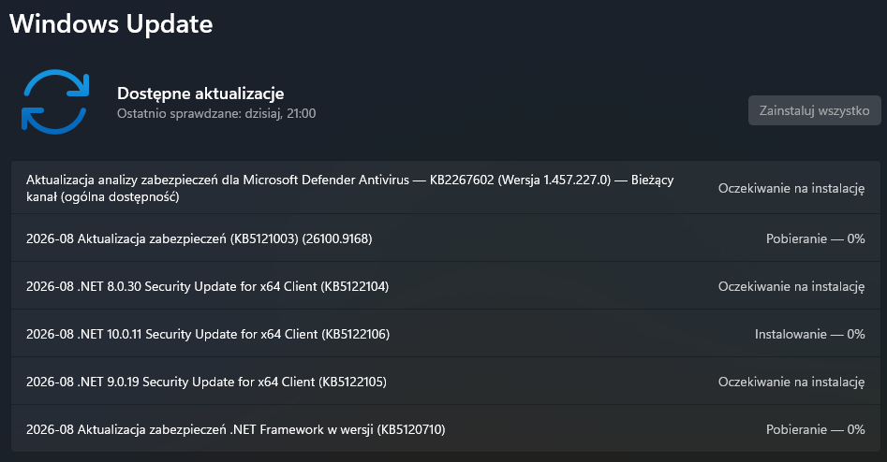This screenshot has height=462, width=887.
Task: Click the Zainstaluj wszystko button
Action: (x=815, y=110)
